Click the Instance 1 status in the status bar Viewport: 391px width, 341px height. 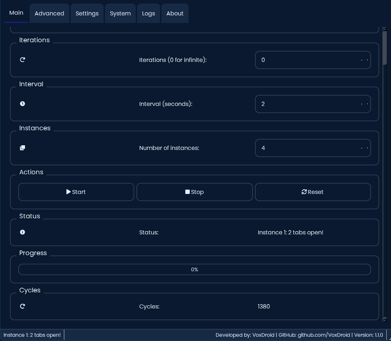click(x=31, y=335)
